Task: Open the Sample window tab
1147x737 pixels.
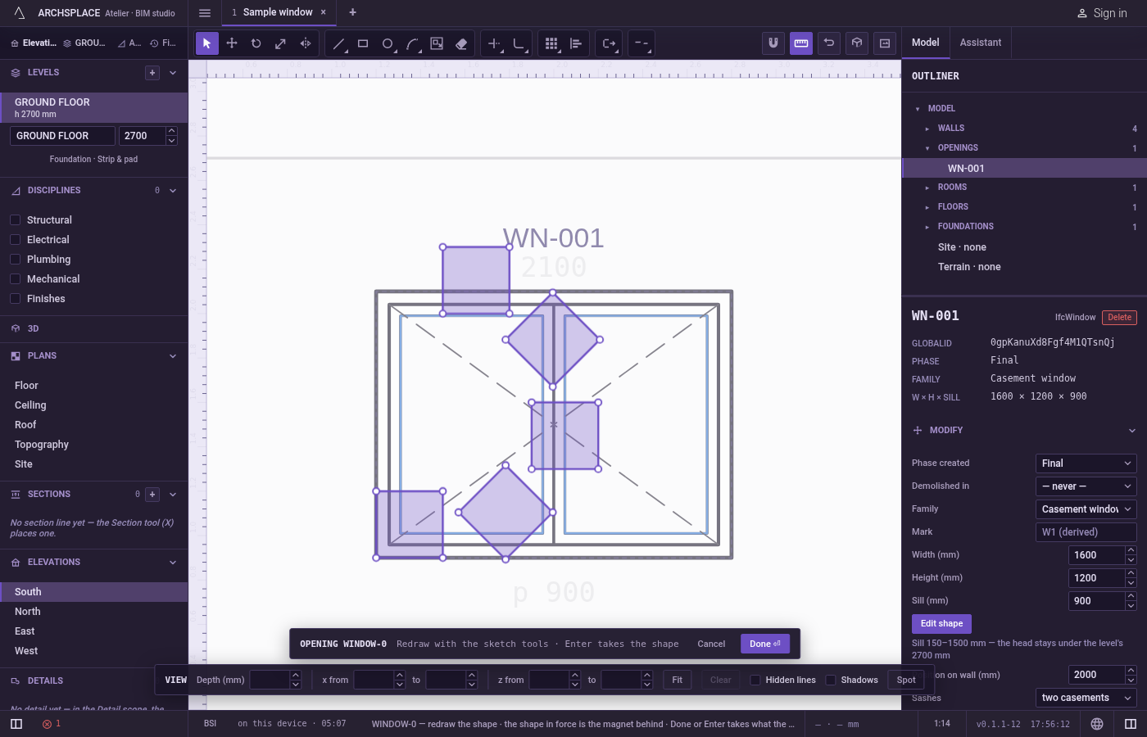Action: 278,12
